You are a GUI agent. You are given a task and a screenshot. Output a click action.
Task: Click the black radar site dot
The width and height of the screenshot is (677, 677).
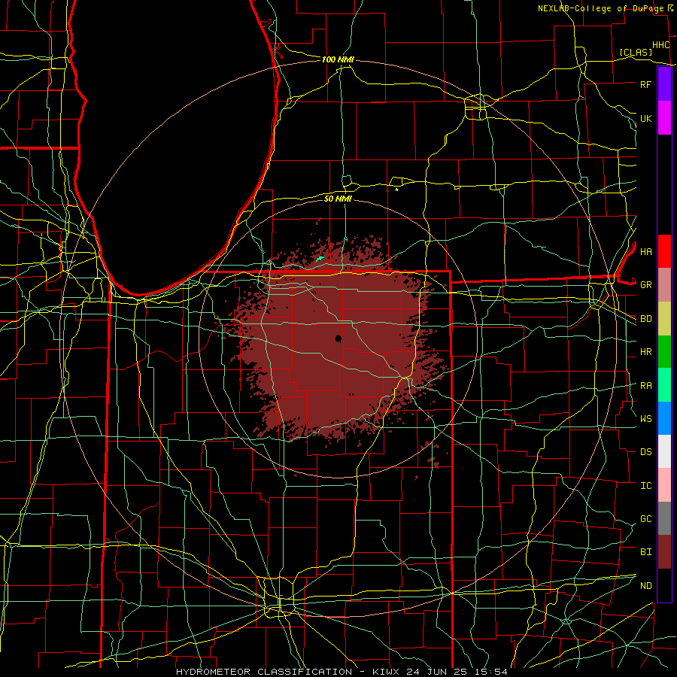[x=338, y=339]
